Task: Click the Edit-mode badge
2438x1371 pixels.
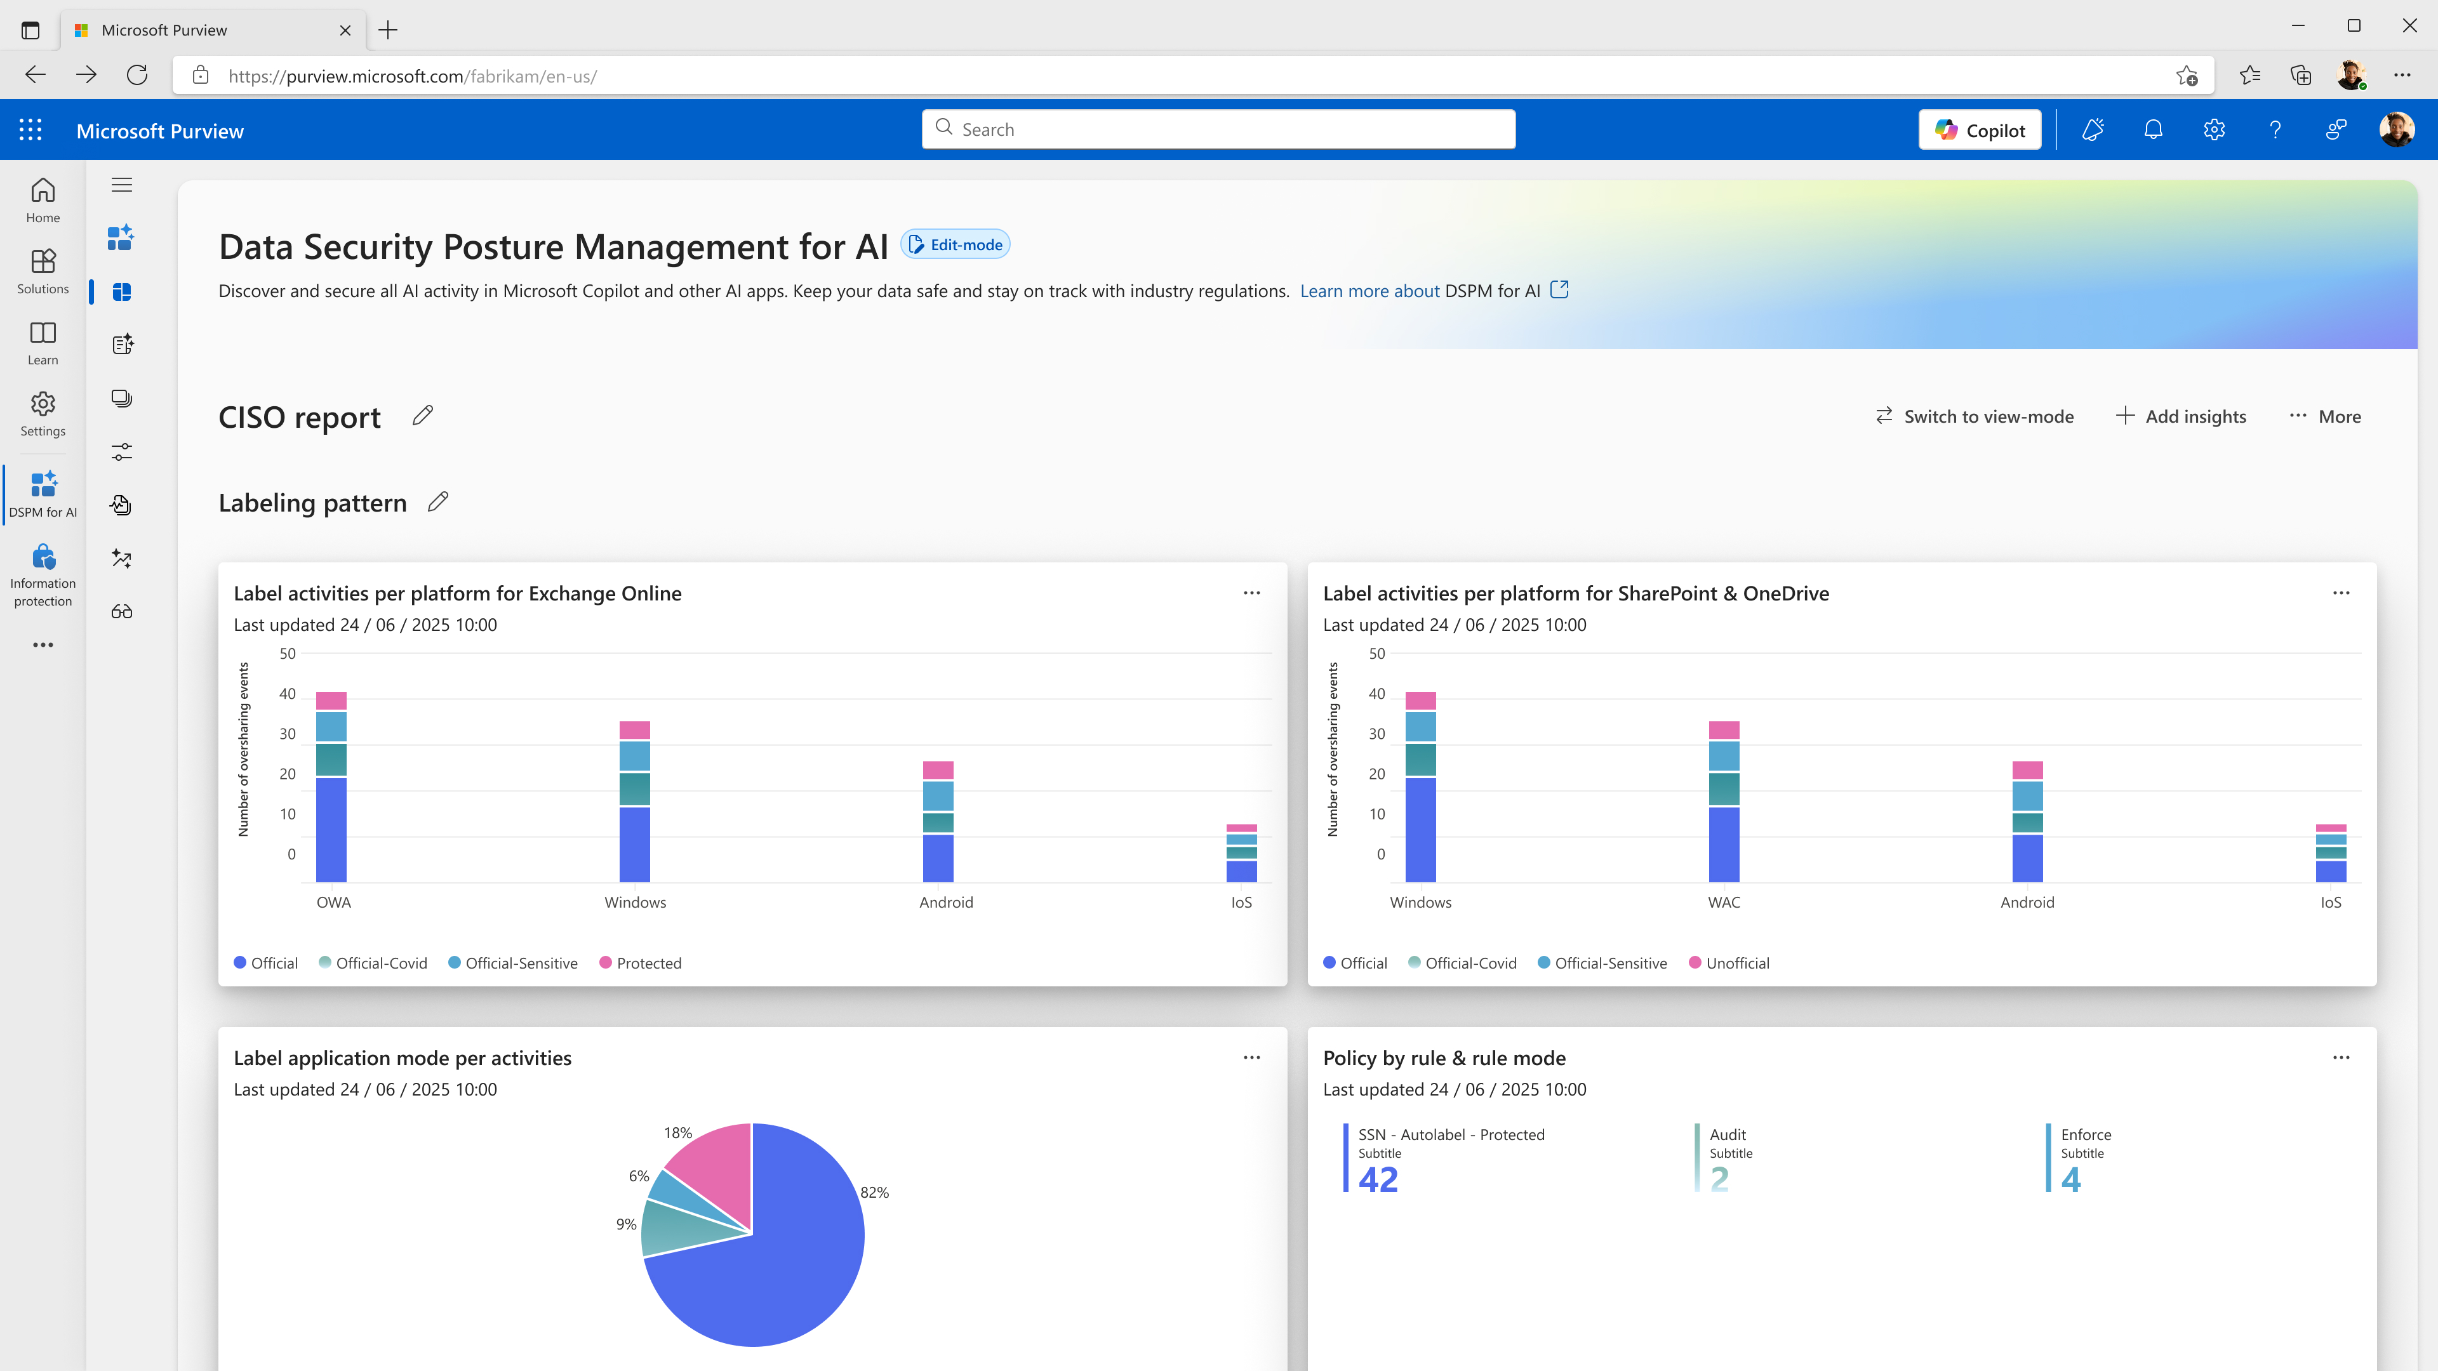Action: click(x=955, y=244)
